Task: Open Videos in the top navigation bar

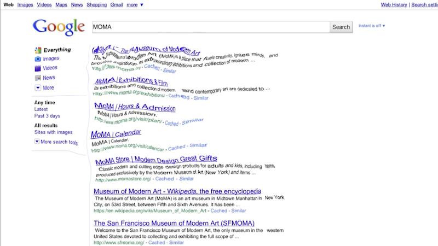Action: point(44,5)
